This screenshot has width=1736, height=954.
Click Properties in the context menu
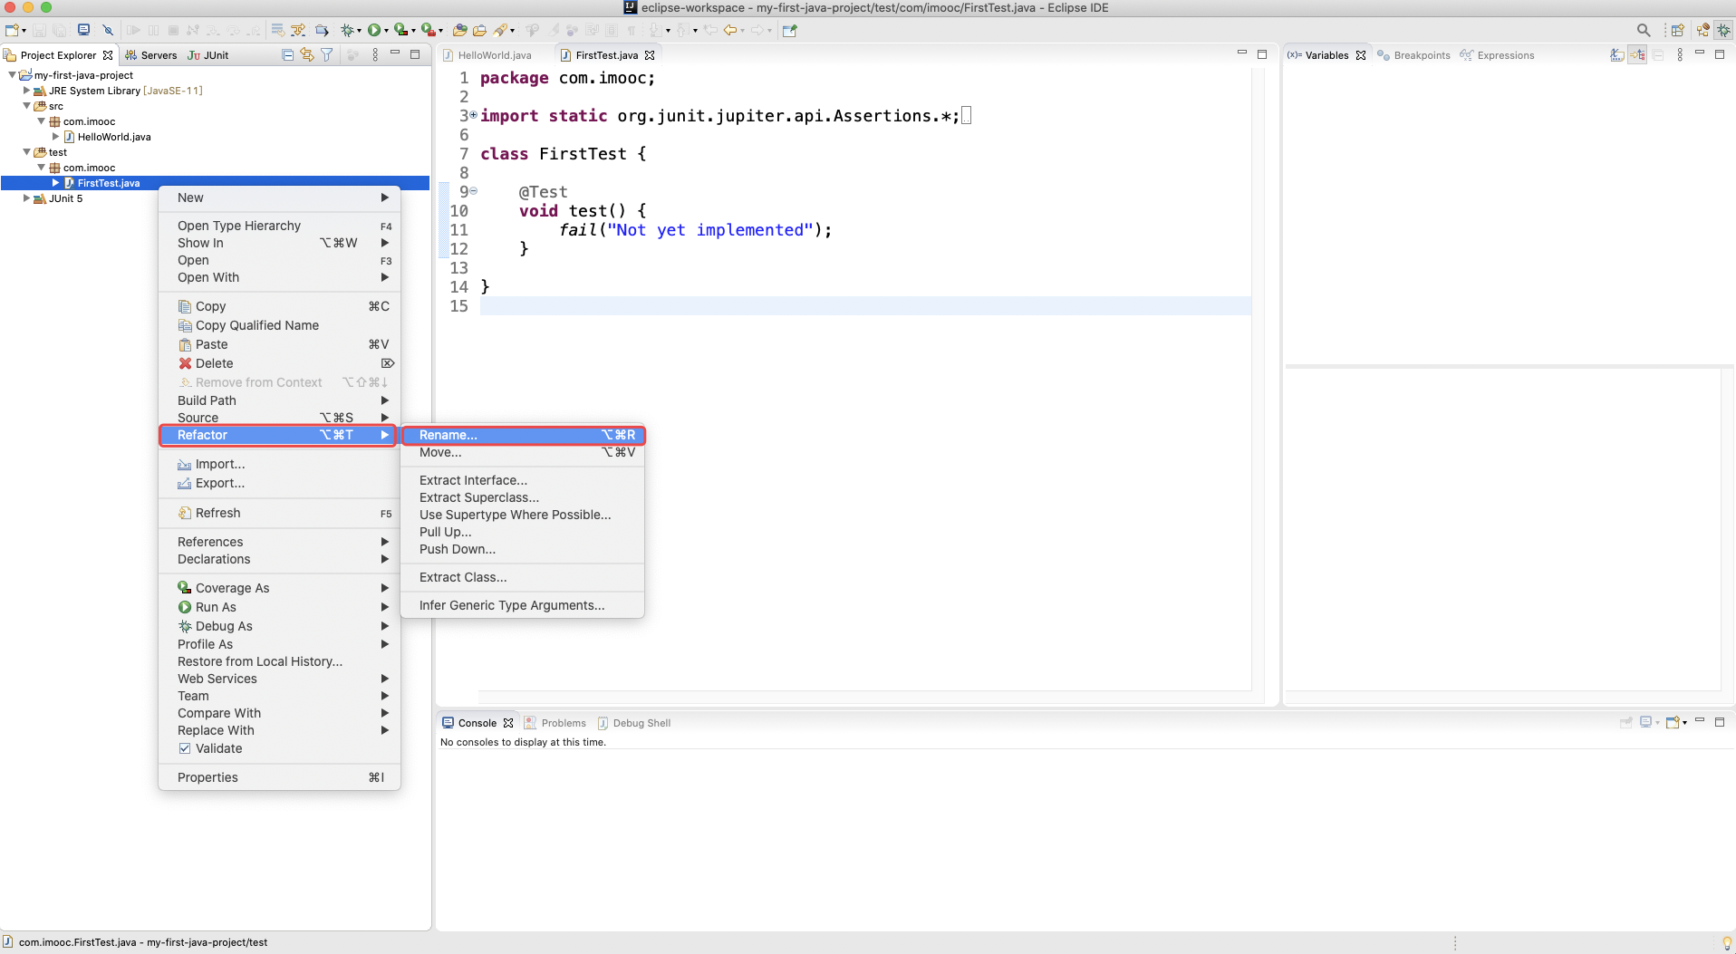pos(279,777)
